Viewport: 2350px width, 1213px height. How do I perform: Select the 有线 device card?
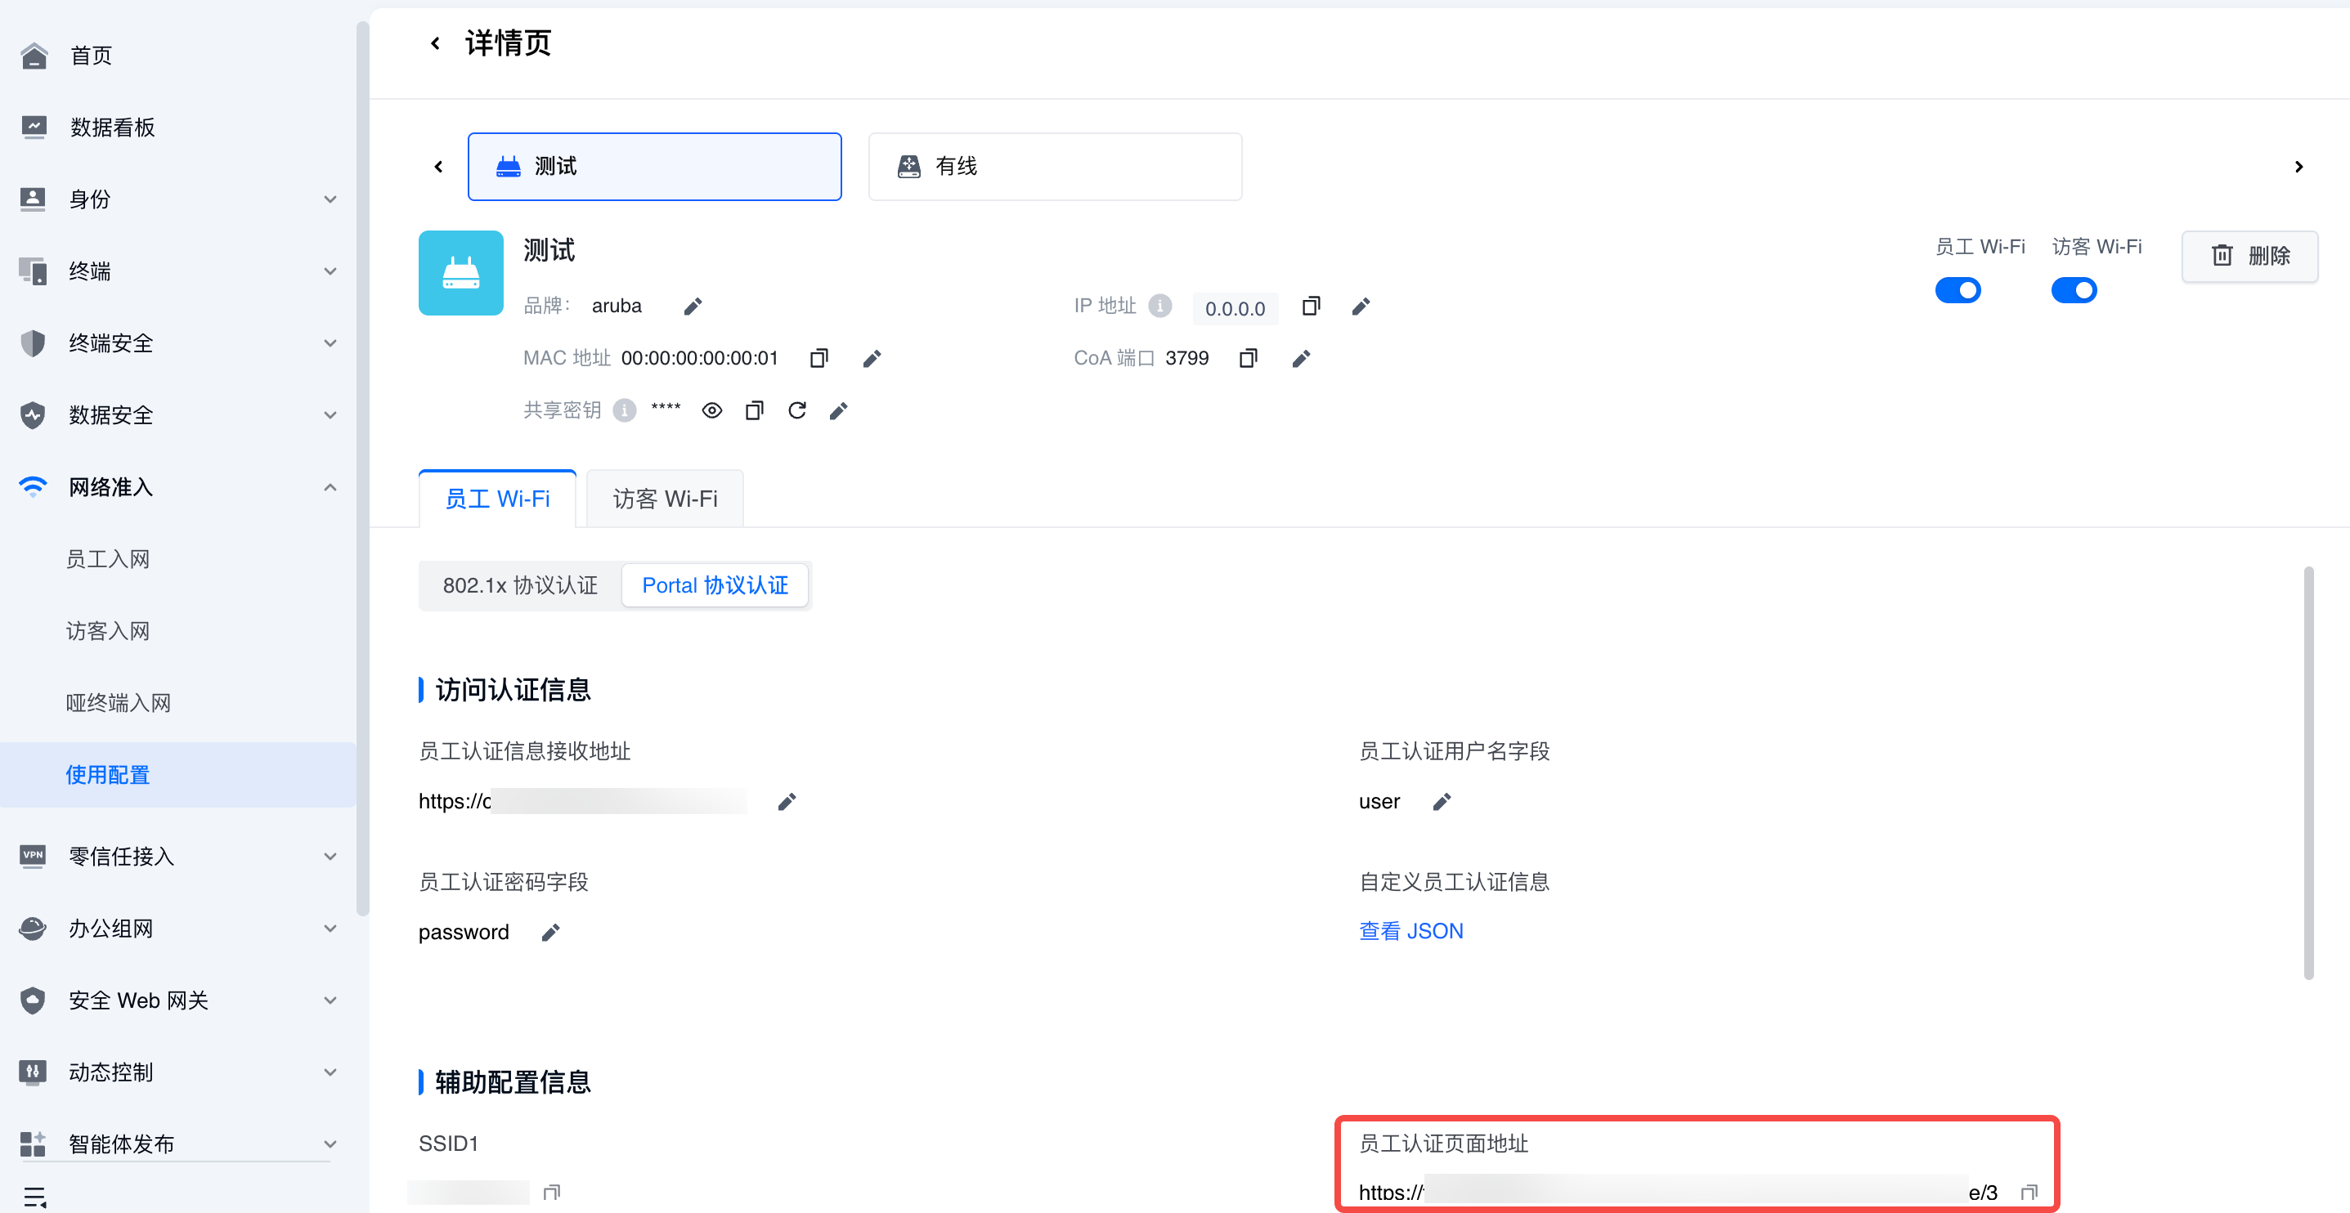coord(1054,167)
